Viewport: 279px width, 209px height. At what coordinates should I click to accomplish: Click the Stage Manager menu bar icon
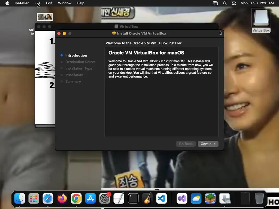pos(215,3)
